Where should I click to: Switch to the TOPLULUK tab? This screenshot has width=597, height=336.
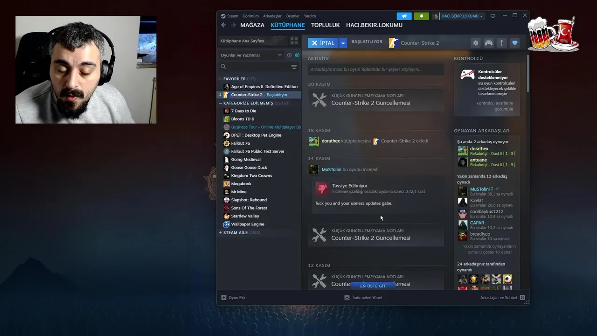(326, 25)
